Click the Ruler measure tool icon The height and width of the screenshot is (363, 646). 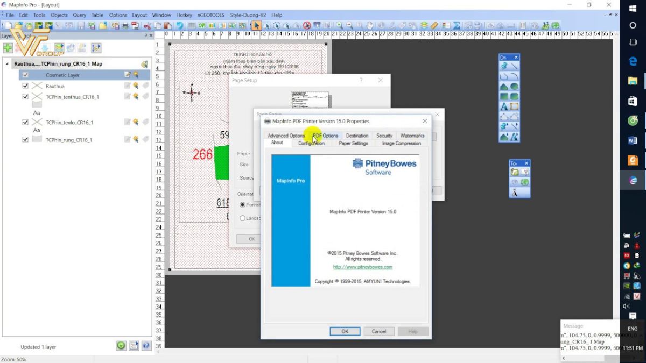coord(434,25)
